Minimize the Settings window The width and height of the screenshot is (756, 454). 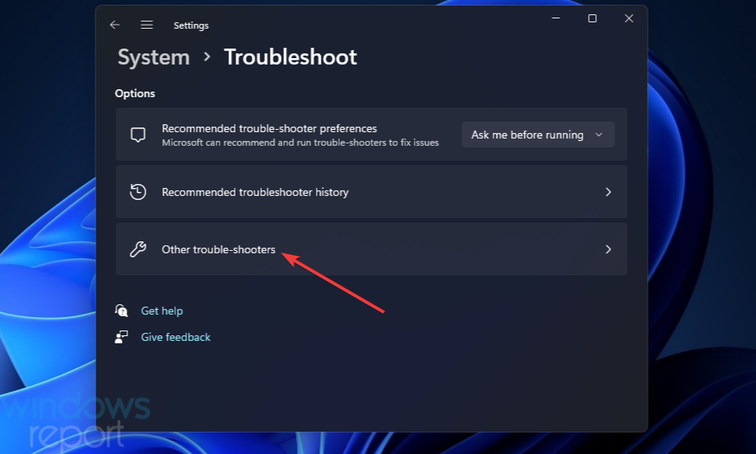(556, 18)
